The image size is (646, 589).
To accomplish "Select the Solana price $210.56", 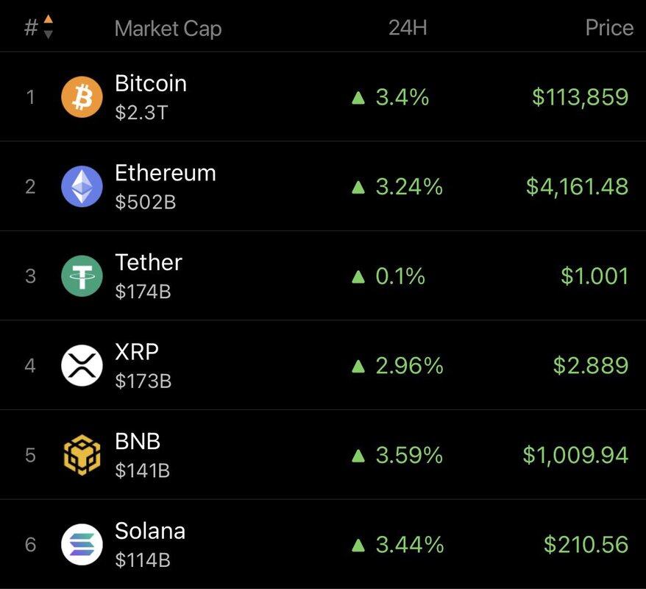I will 586,545.
